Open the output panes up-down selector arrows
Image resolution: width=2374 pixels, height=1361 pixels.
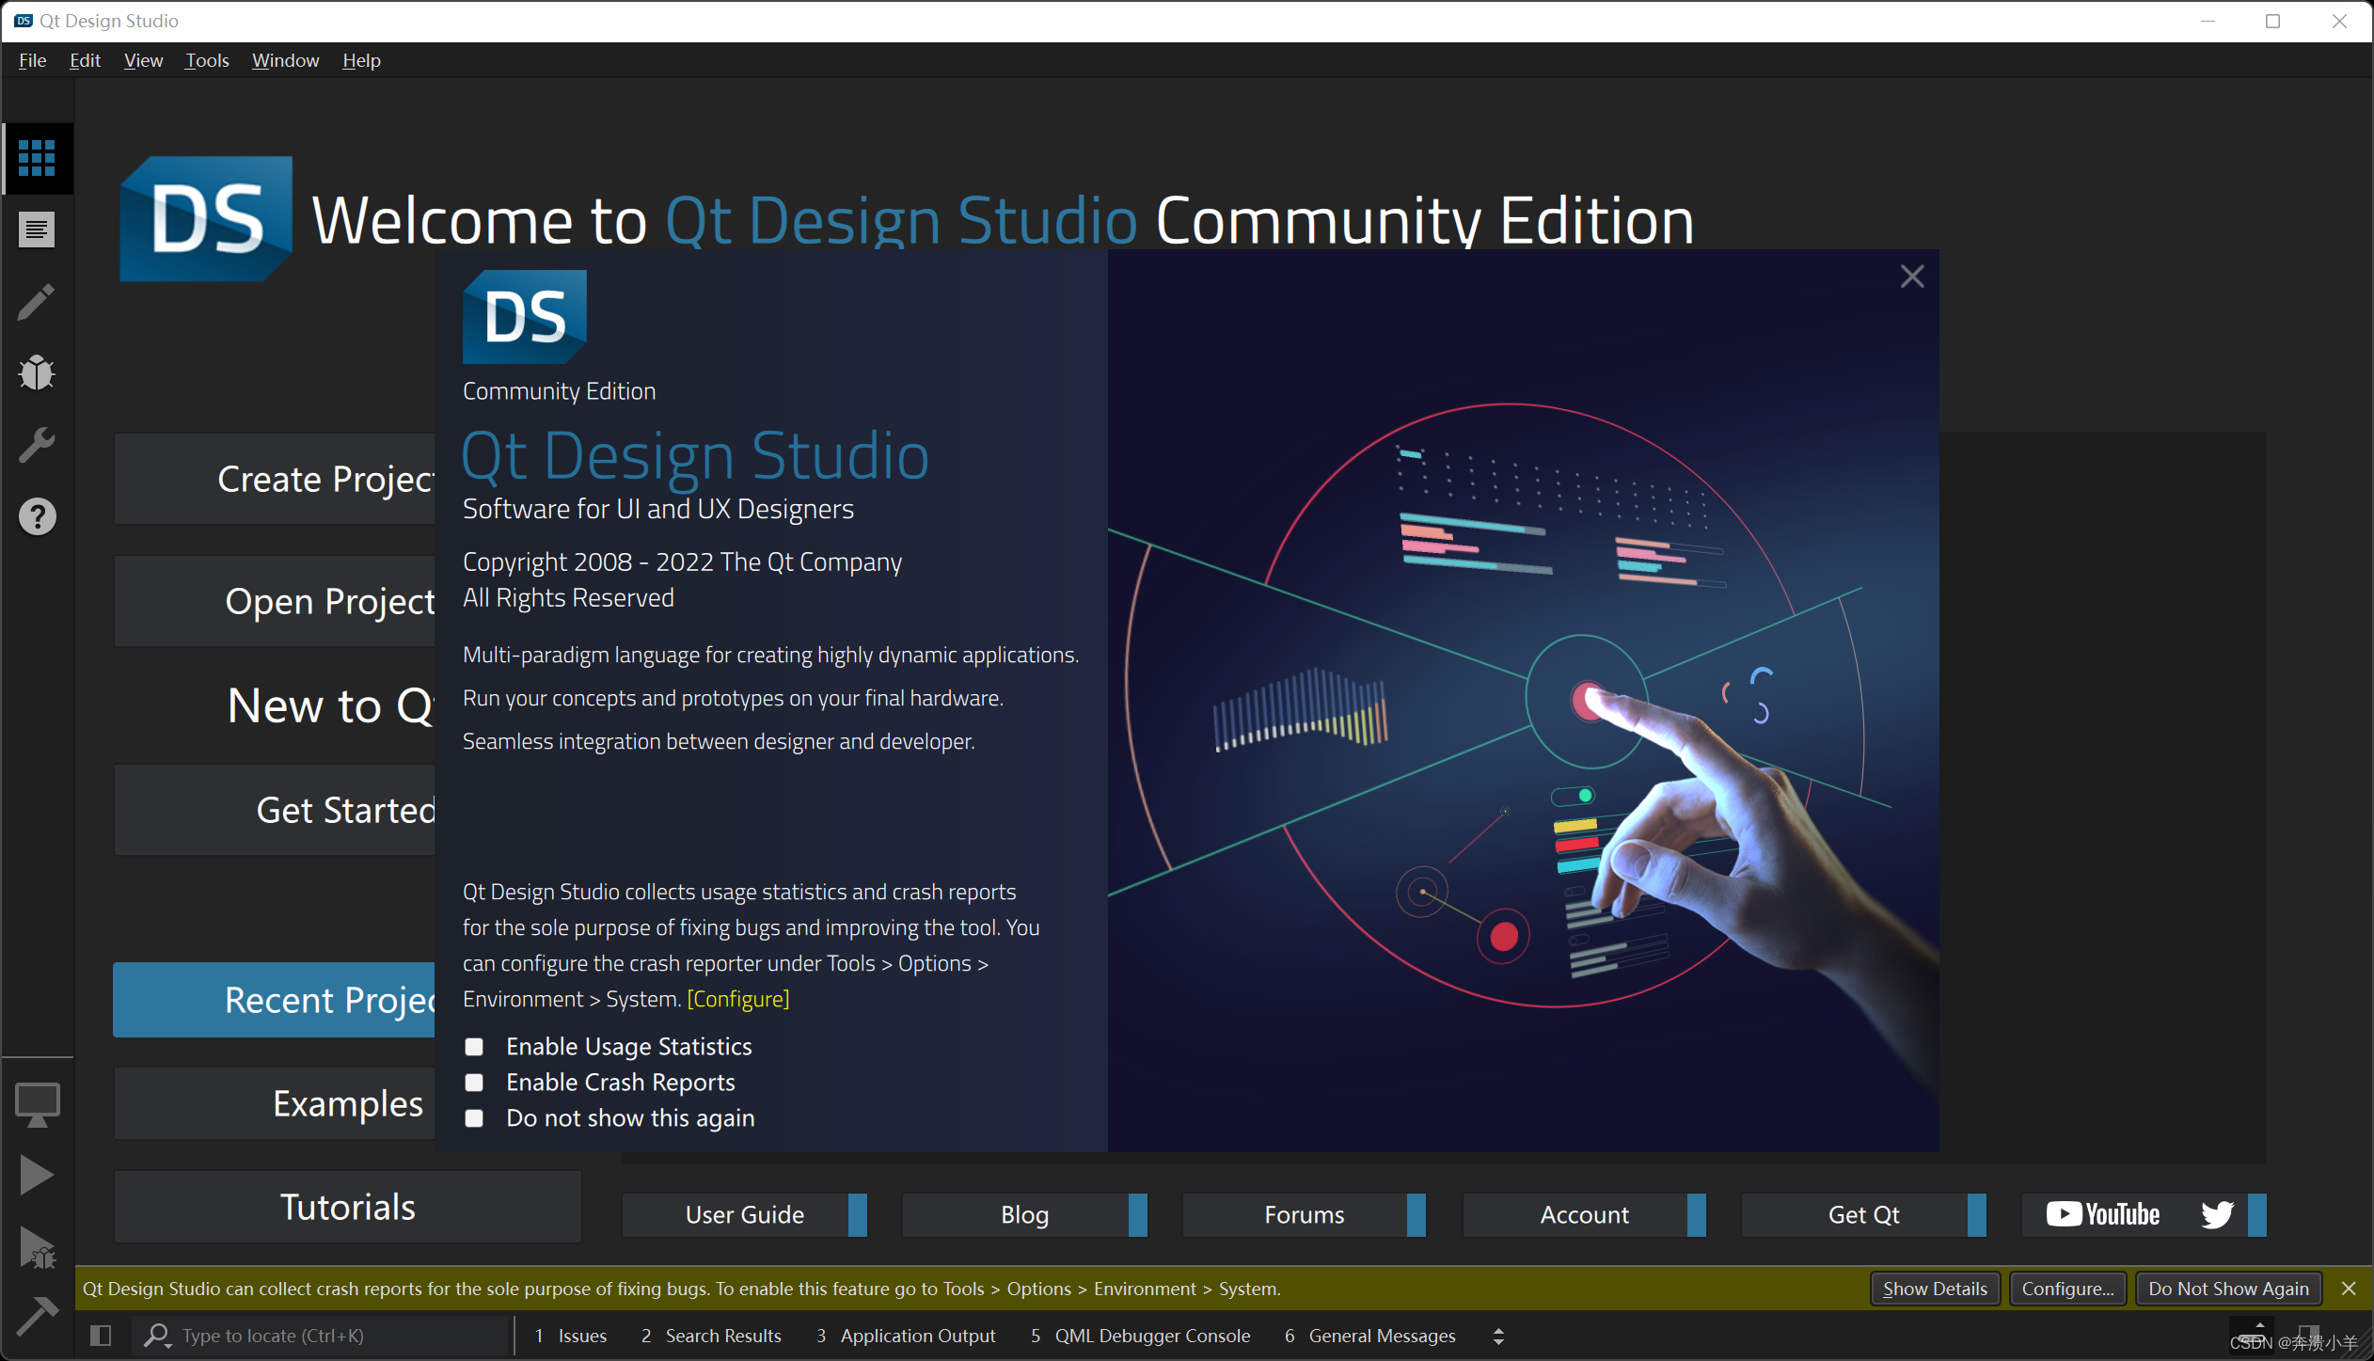(x=1498, y=1336)
